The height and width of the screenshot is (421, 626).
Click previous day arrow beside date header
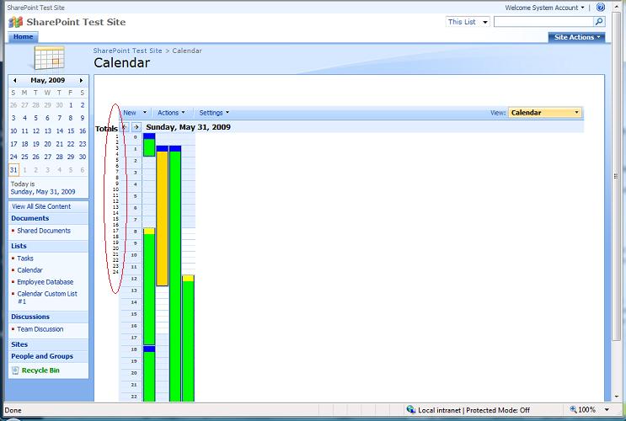click(125, 127)
